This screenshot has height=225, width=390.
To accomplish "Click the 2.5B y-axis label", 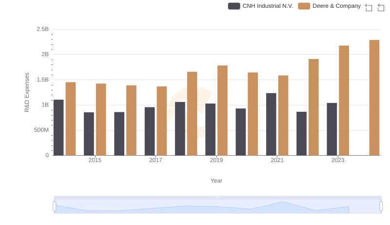I will point(43,29).
